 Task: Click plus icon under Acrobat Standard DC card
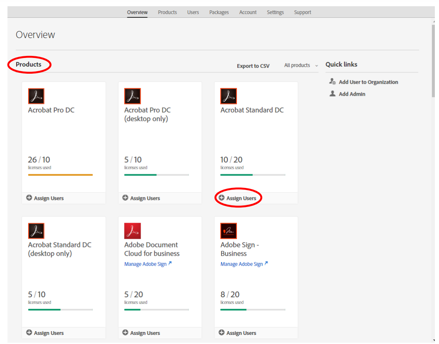[222, 198]
